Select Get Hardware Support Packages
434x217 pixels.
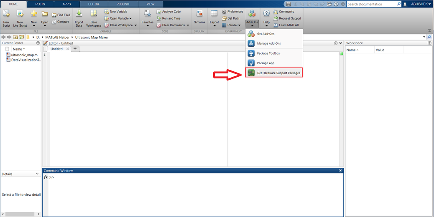[x=278, y=73]
